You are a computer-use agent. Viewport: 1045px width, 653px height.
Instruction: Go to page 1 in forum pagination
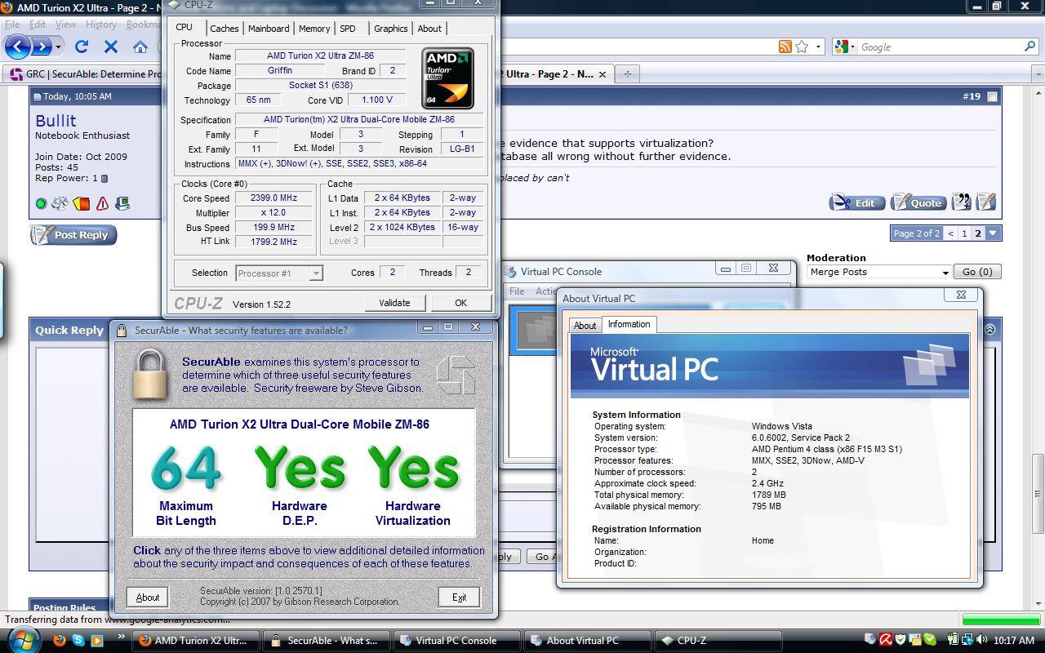pos(964,233)
